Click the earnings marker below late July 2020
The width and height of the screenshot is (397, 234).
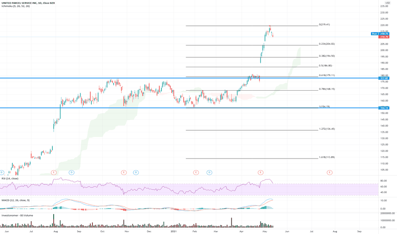[54, 173]
